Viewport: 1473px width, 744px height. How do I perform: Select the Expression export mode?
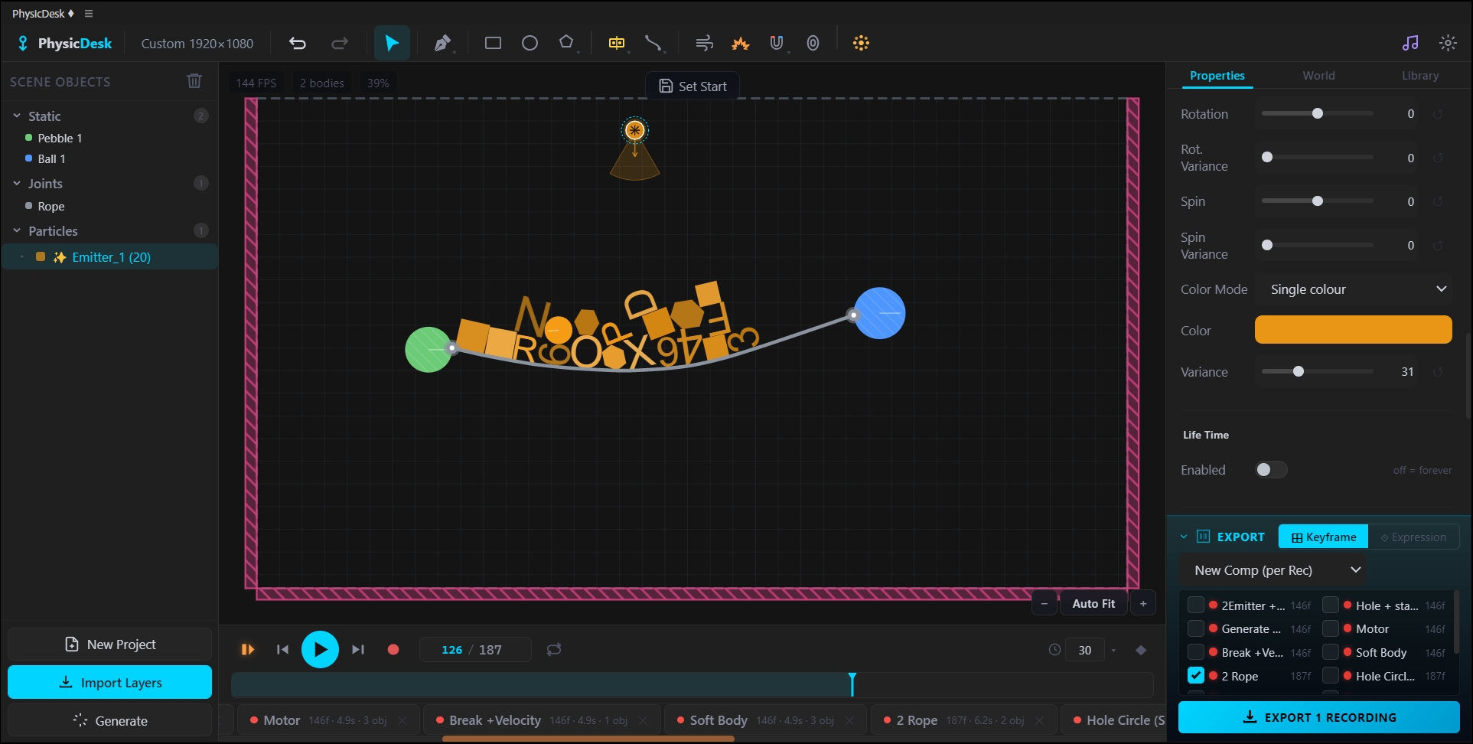point(1413,537)
